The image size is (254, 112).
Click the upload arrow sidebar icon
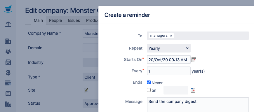(8, 24)
